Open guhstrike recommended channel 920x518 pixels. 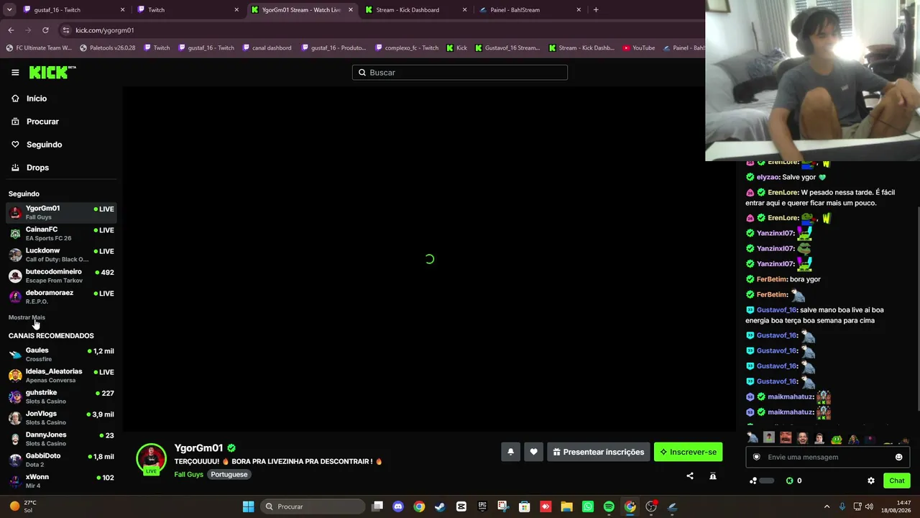coord(62,396)
